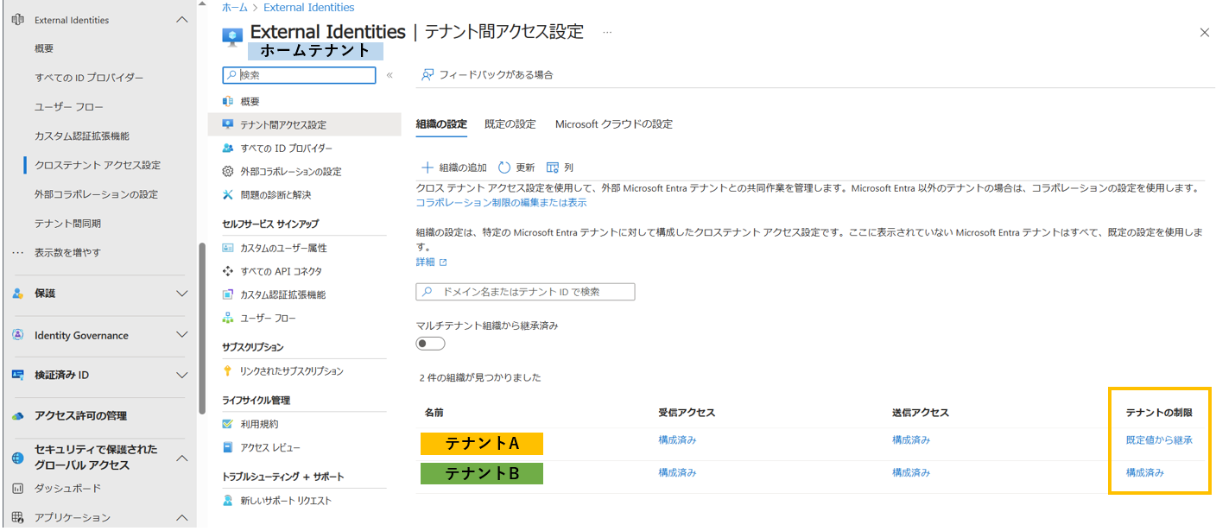The width and height of the screenshot is (1216, 531).
Task: Collapse the resource menu with double chevron
Action: point(389,75)
